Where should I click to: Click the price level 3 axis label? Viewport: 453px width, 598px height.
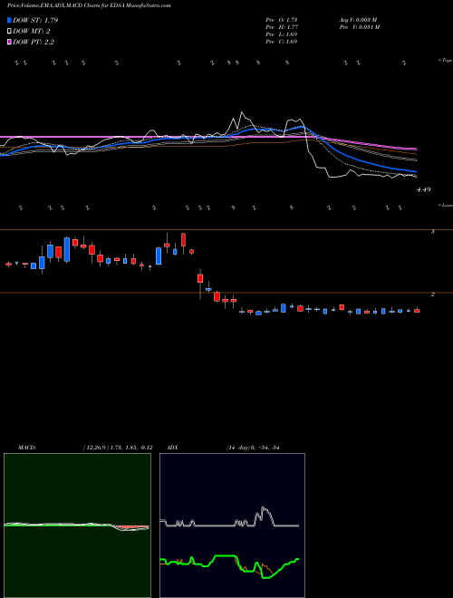432,231
